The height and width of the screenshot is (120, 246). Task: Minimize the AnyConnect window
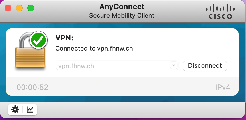(x=19, y=8)
